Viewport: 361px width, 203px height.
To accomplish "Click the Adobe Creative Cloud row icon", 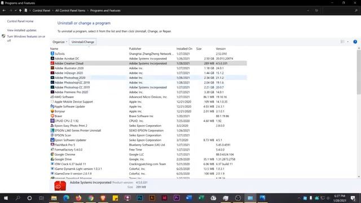I will [x=52, y=63].
